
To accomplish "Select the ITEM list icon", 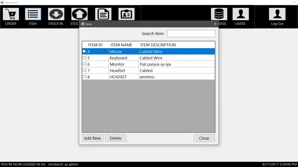I will (33, 14).
